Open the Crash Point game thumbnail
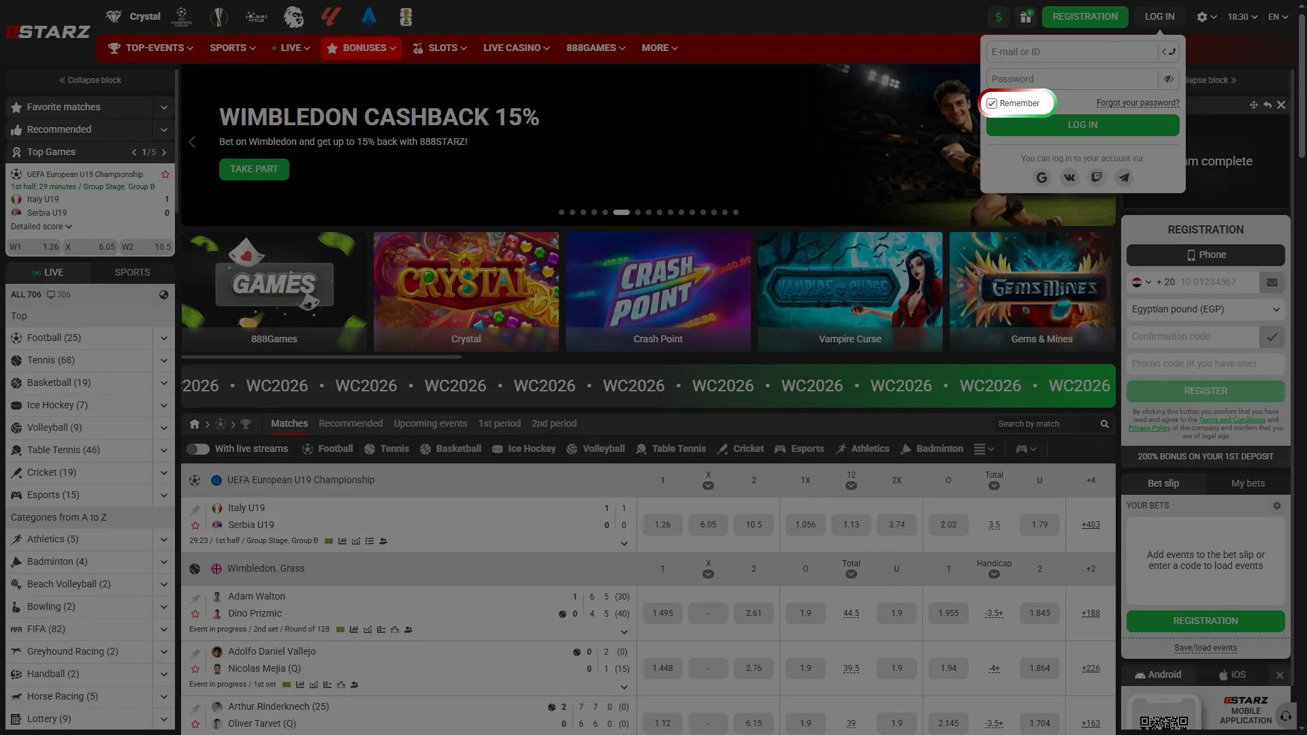The height and width of the screenshot is (735, 1307). [658, 292]
